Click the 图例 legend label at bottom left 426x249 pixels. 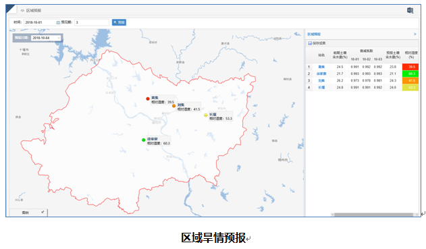tap(25, 213)
